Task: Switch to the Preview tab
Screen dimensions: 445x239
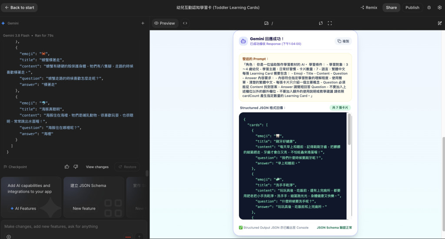Action: pyautogui.click(x=165, y=23)
